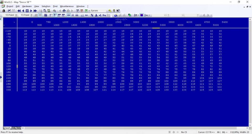Select the row header value 120

[x=8, y=66]
